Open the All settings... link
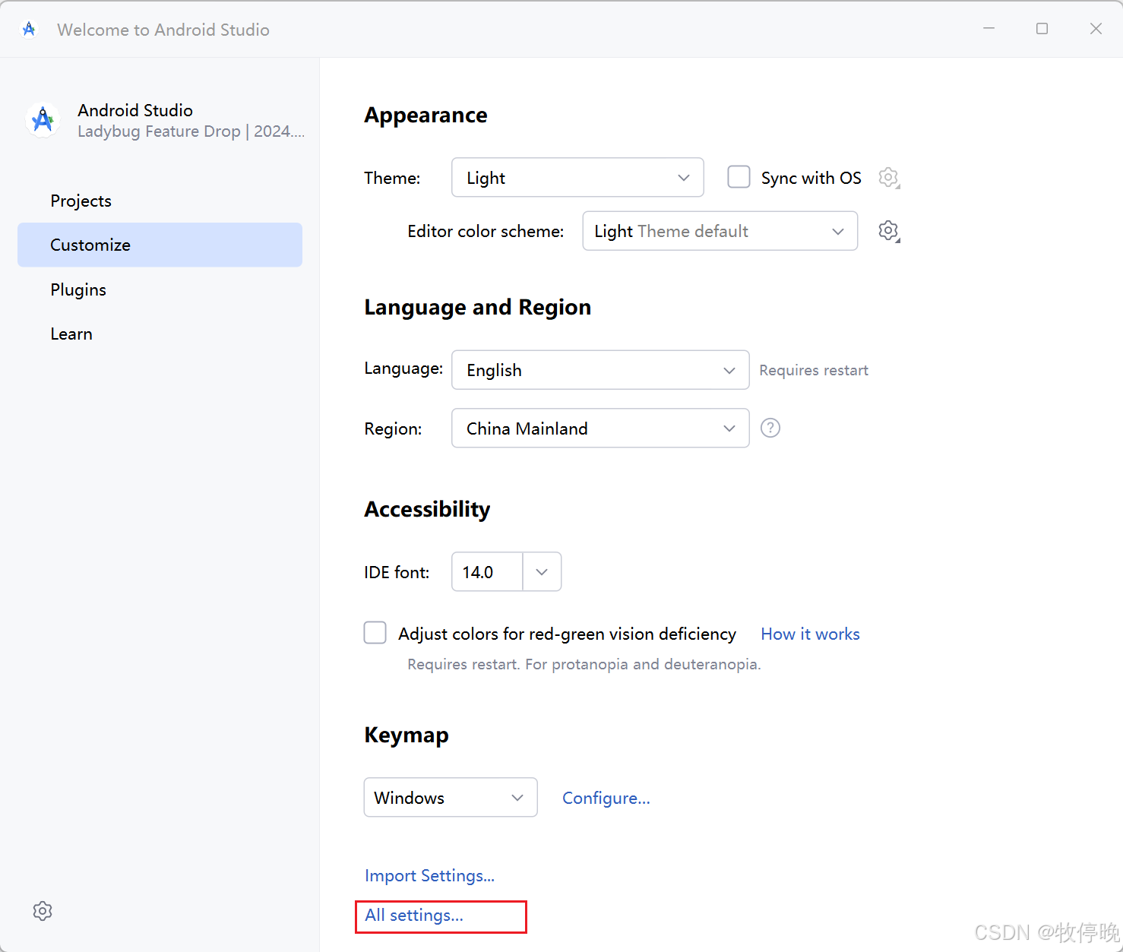The image size is (1123, 952). click(x=414, y=915)
